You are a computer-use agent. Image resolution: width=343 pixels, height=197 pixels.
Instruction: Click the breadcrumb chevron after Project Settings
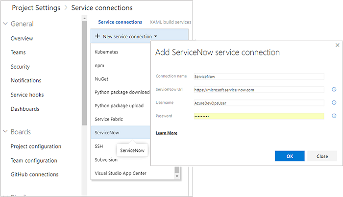(66, 8)
